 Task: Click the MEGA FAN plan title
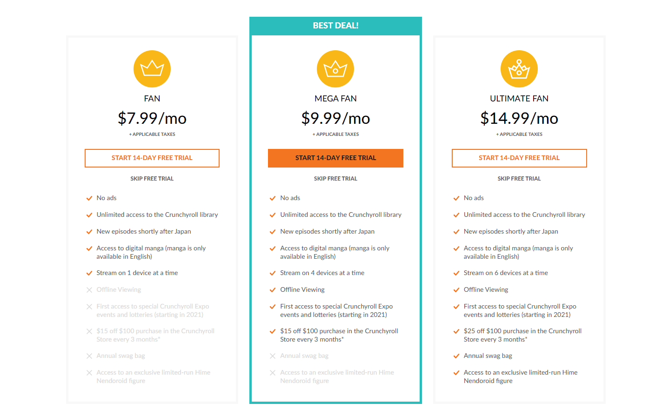point(335,99)
